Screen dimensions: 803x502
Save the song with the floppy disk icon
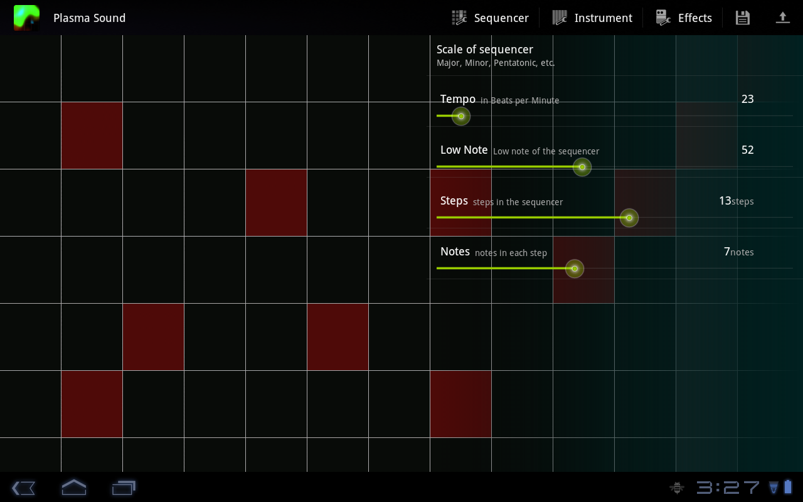tap(742, 18)
